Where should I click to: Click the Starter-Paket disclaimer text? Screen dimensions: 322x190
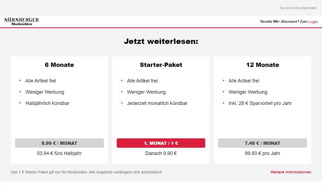(86, 172)
